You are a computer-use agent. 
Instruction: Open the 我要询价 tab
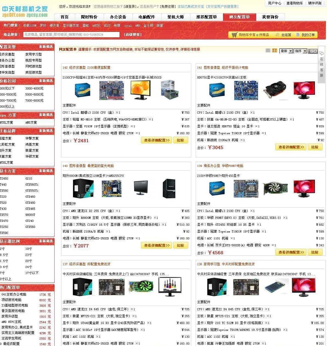coord(270,17)
